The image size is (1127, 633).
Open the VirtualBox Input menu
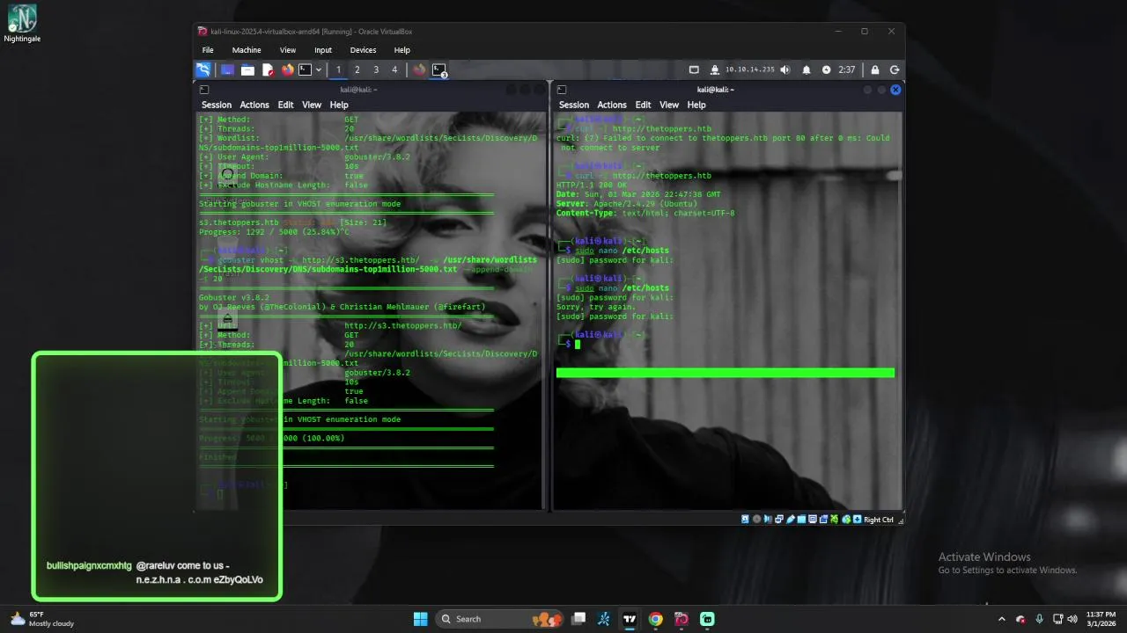323,50
